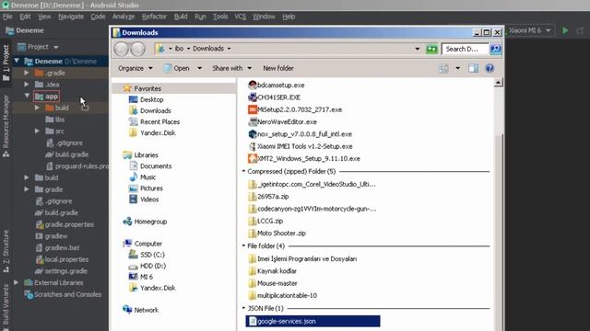Image resolution: width=590 pixels, height=331 pixels.
Task: Click the Search Downloads field
Action: pos(465,49)
